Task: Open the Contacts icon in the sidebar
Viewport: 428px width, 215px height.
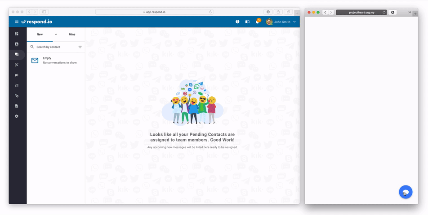Action: click(x=17, y=44)
